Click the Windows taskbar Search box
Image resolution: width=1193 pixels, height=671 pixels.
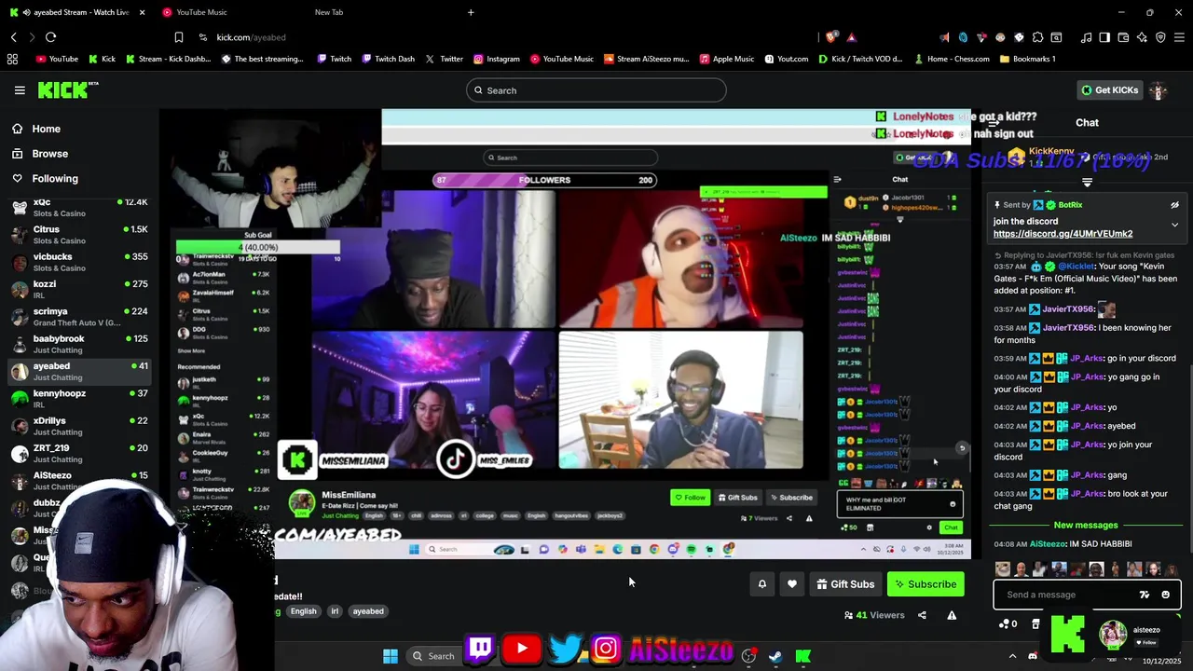pyautogui.click(x=433, y=656)
